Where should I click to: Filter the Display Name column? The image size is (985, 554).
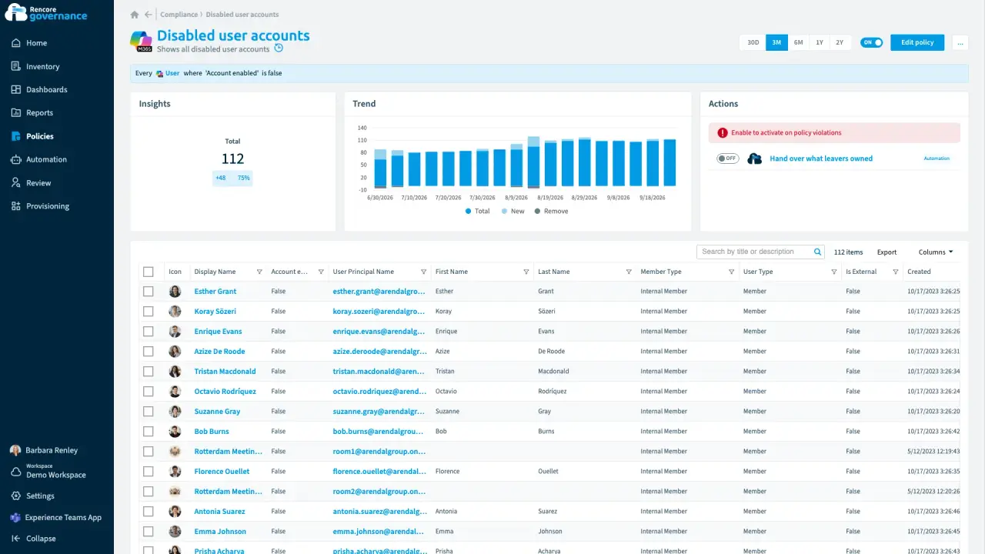(x=259, y=272)
